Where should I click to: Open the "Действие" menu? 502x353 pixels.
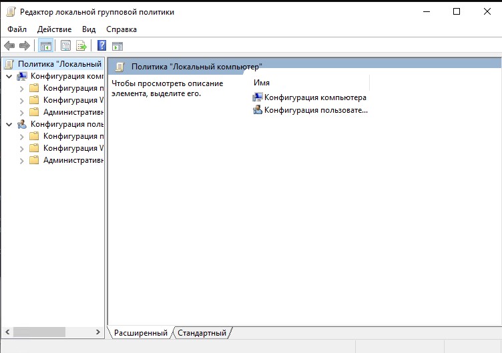coord(54,29)
